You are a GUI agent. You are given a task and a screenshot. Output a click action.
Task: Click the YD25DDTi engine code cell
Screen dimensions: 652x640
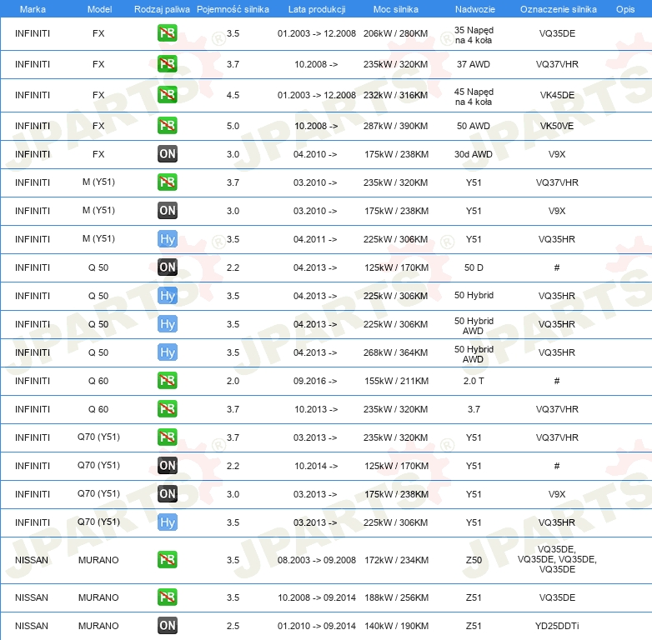click(557, 626)
